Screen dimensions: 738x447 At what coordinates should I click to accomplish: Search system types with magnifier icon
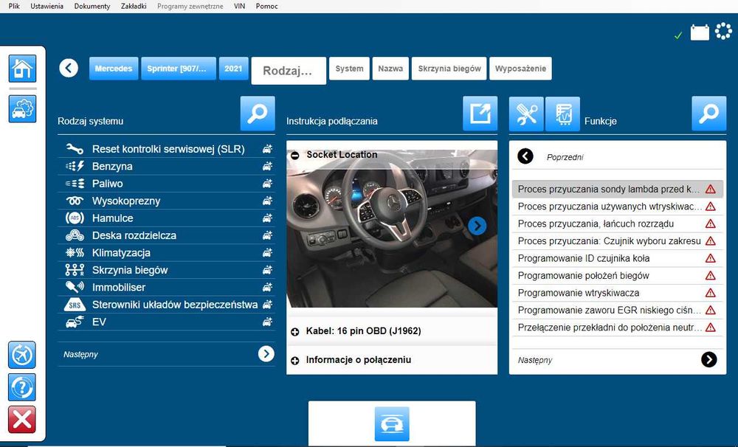[x=258, y=114]
